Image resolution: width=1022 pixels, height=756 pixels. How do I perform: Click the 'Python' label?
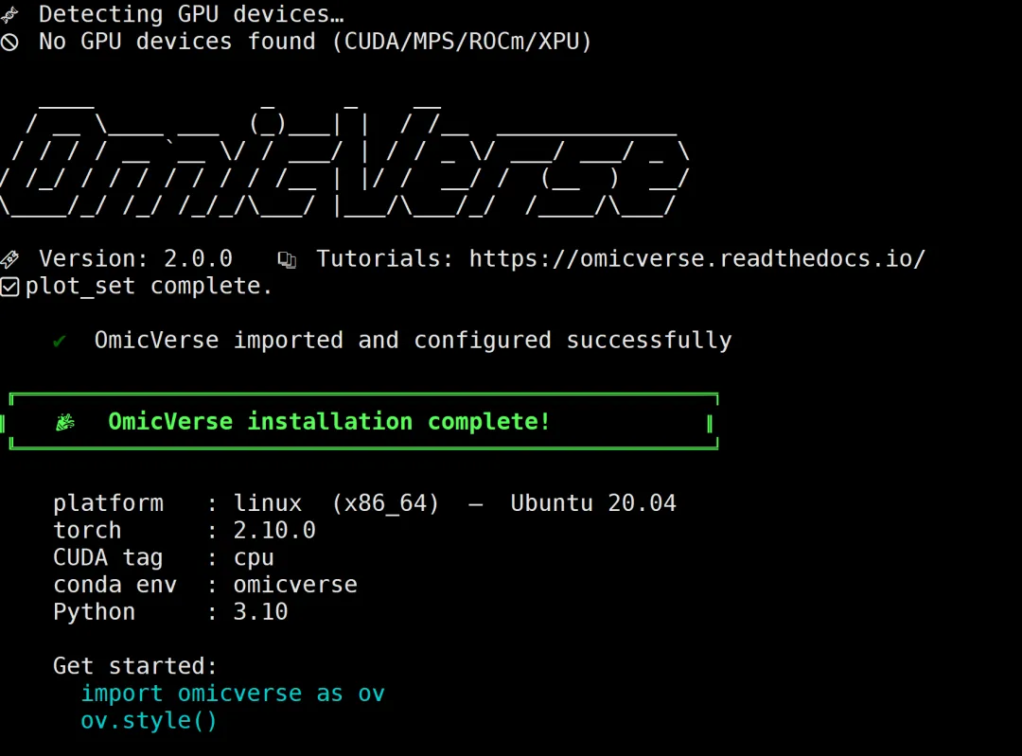(x=95, y=612)
